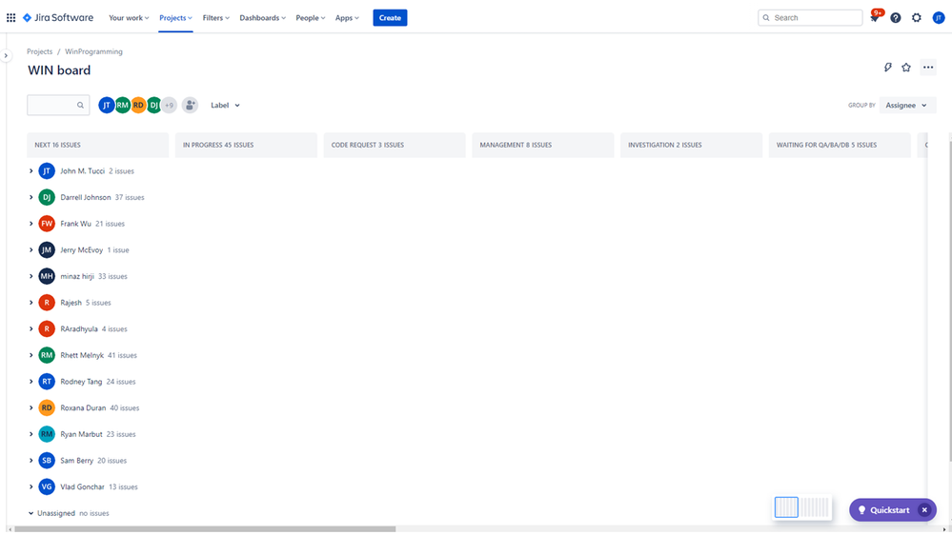The width and height of the screenshot is (952, 535).
Task: Click Roxana Duran's RD row avatar
Action: [47, 407]
